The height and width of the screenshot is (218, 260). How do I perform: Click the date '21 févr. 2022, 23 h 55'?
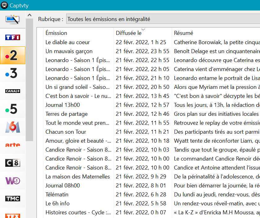142,51
